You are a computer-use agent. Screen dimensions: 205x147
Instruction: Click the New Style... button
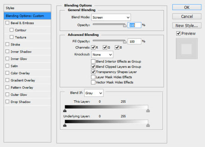pos(187,25)
